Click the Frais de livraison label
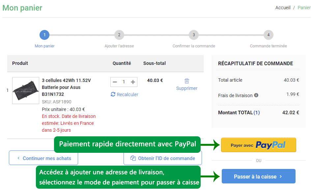This screenshot has width=313, height=191. coord(235,95)
